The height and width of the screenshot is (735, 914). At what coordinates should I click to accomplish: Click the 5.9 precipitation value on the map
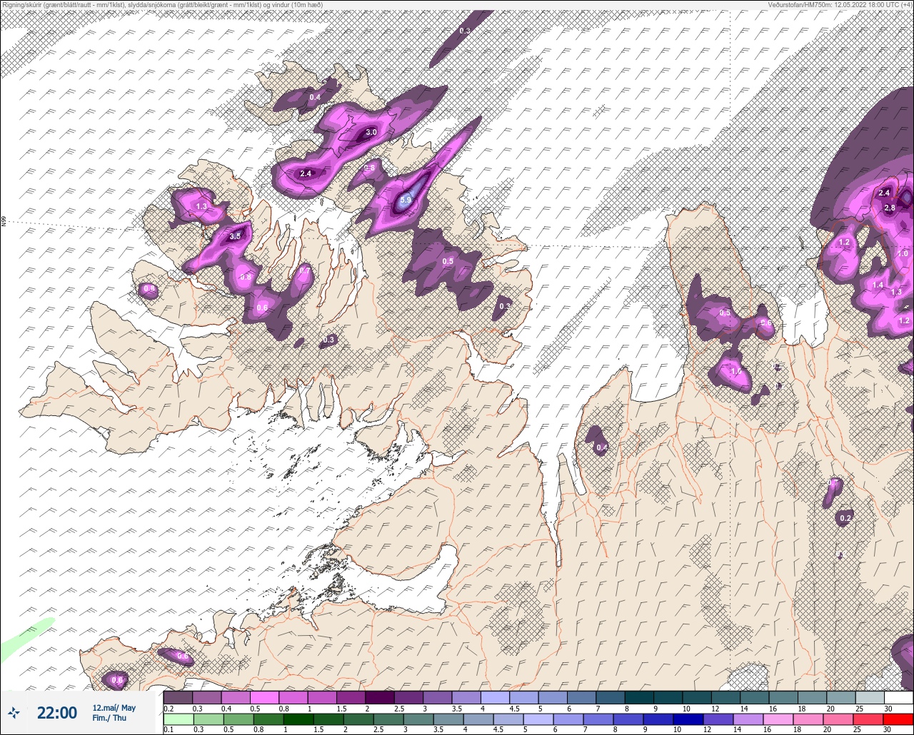click(x=406, y=201)
